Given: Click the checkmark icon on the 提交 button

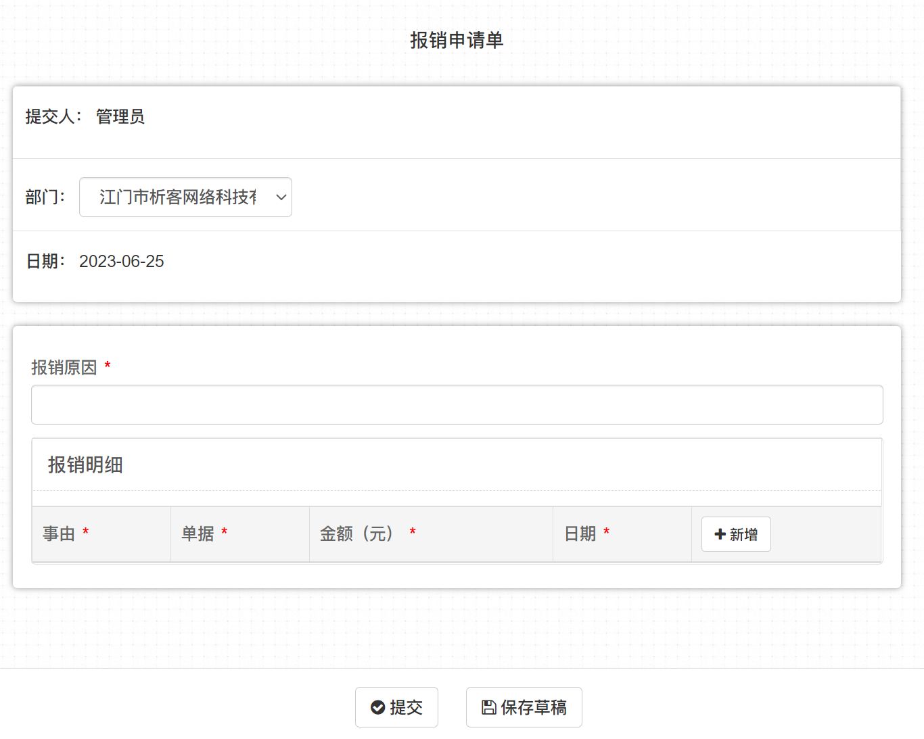Looking at the screenshot, I should coord(377,707).
